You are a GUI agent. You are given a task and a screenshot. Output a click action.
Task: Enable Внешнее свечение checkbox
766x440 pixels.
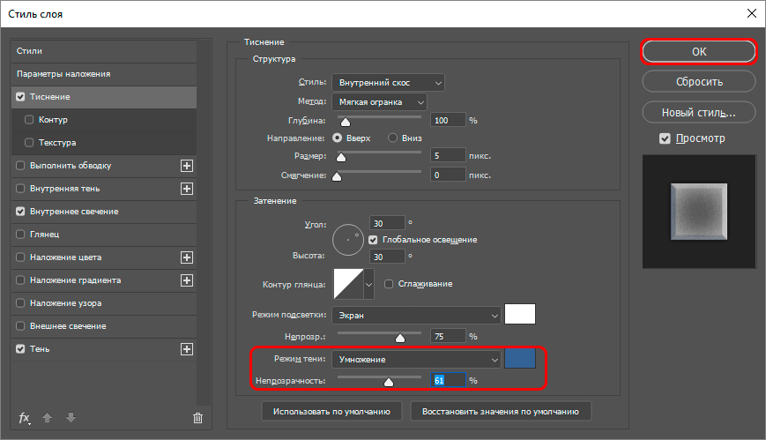(x=20, y=326)
